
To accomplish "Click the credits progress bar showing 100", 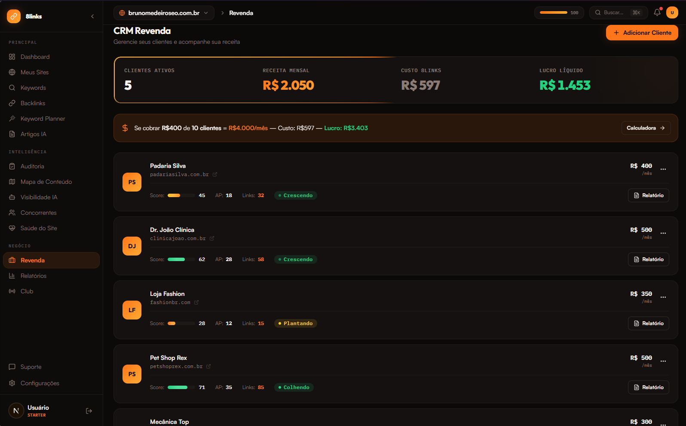I will (559, 12).
